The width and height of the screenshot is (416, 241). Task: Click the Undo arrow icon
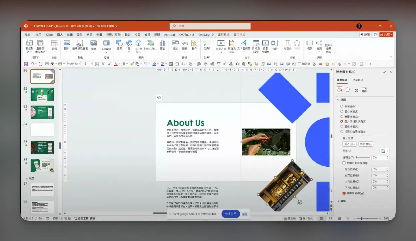[x=32, y=64]
